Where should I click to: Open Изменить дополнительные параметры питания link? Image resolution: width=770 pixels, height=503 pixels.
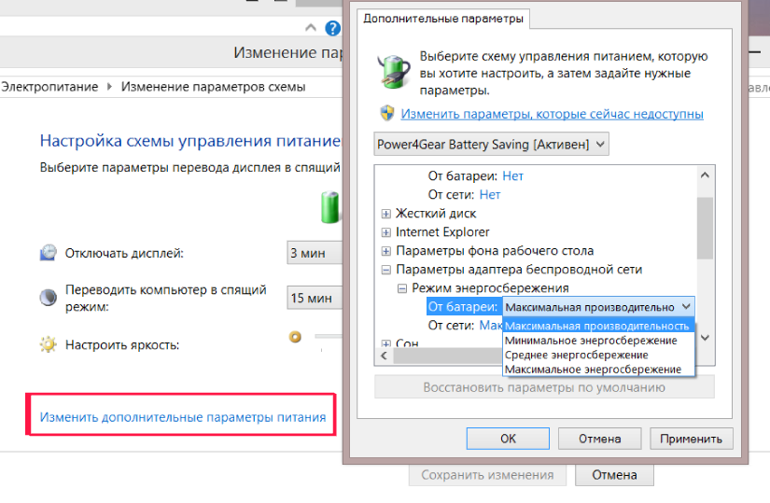183,417
